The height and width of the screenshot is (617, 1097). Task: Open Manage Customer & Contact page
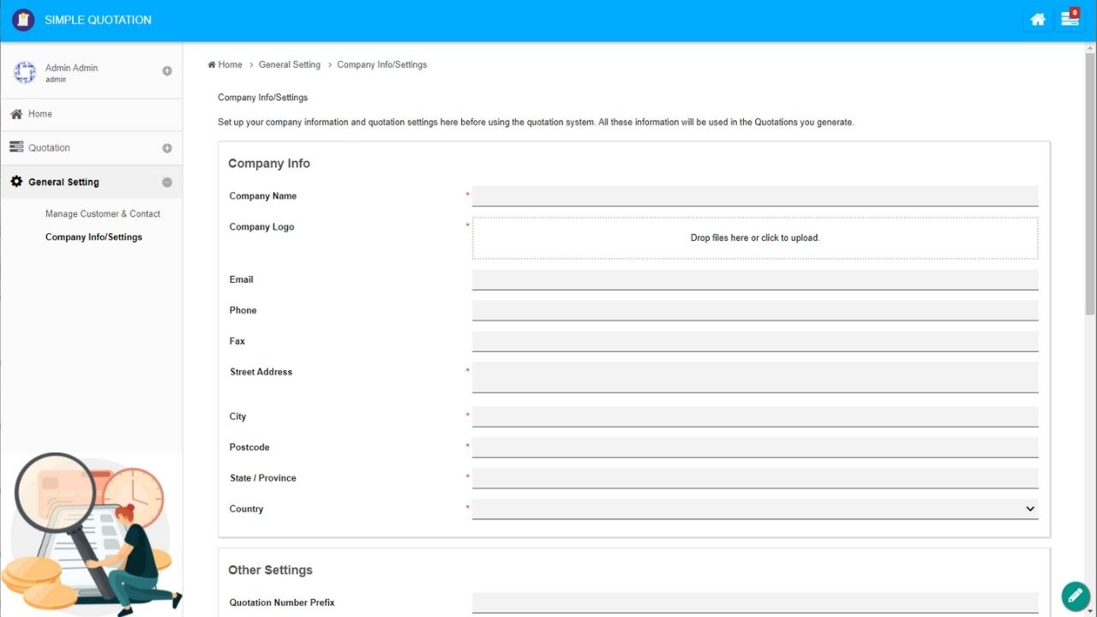[x=103, y=214]
